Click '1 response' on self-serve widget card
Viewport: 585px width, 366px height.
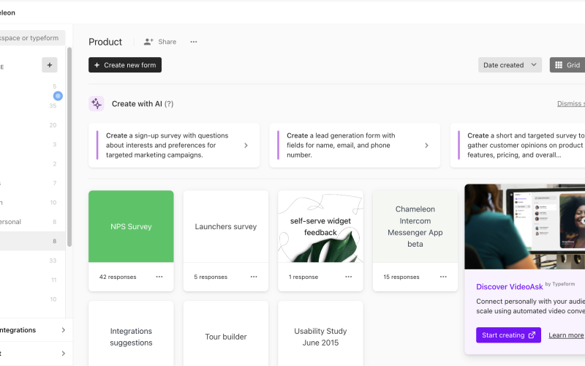point(303,277)
